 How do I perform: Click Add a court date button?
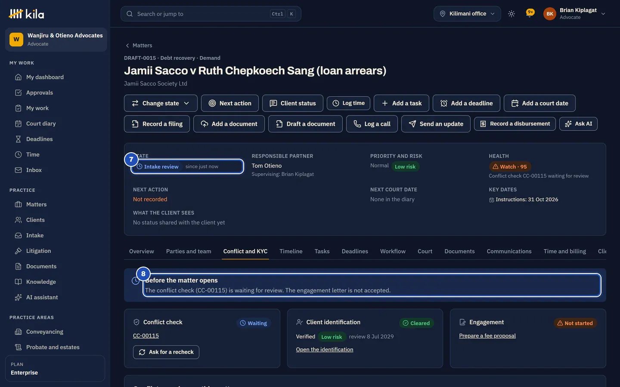point(539,103)
